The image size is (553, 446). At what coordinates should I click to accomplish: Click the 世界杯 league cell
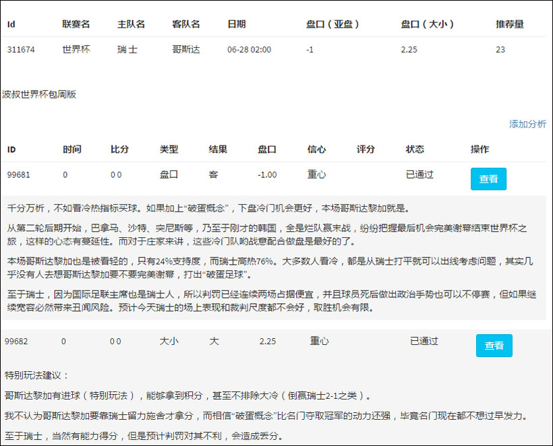[x=76, y=49]
